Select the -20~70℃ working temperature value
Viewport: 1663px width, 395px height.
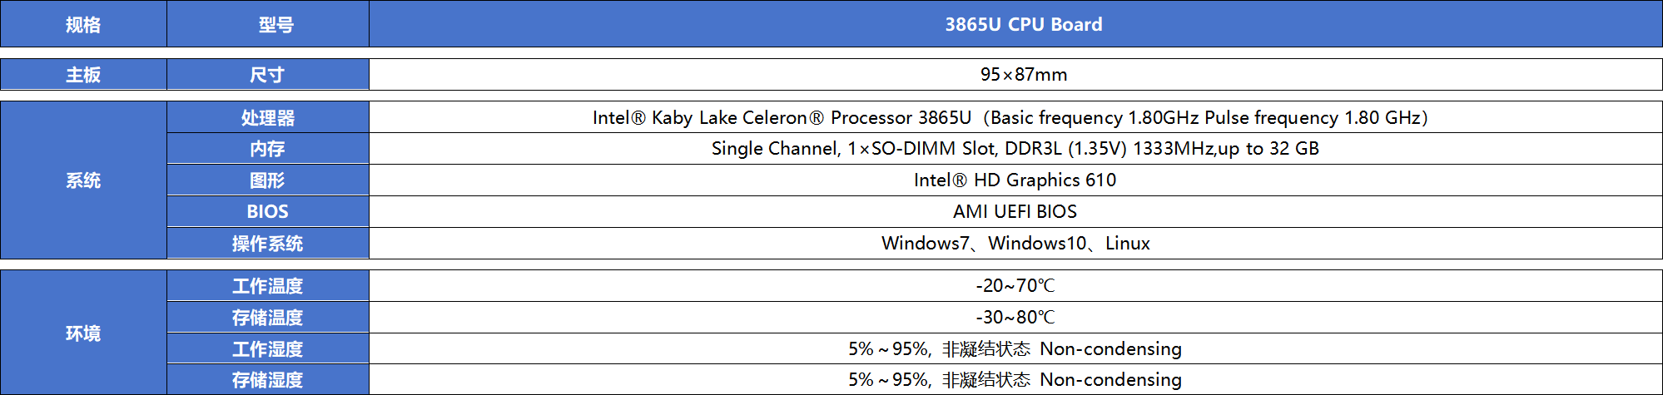[x=1015, y=286]
